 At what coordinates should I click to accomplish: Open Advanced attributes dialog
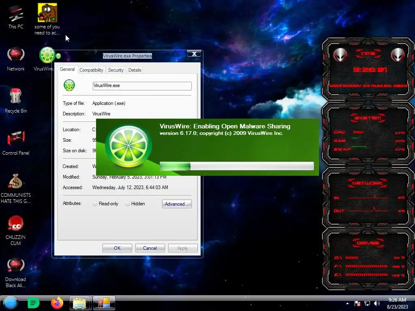point(177,204)
